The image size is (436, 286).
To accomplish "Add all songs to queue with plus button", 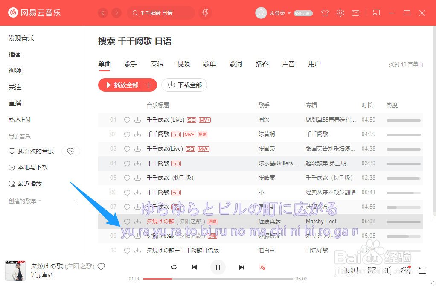I will 149,85.
